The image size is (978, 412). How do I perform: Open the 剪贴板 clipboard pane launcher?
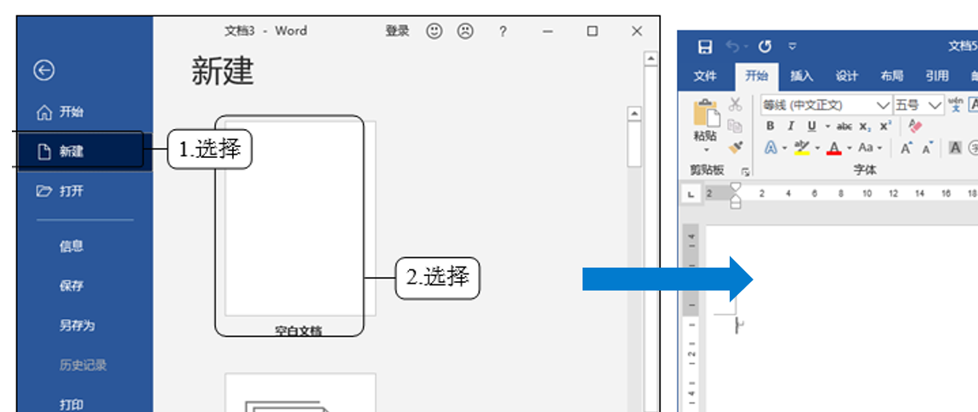tap(744, 171)
